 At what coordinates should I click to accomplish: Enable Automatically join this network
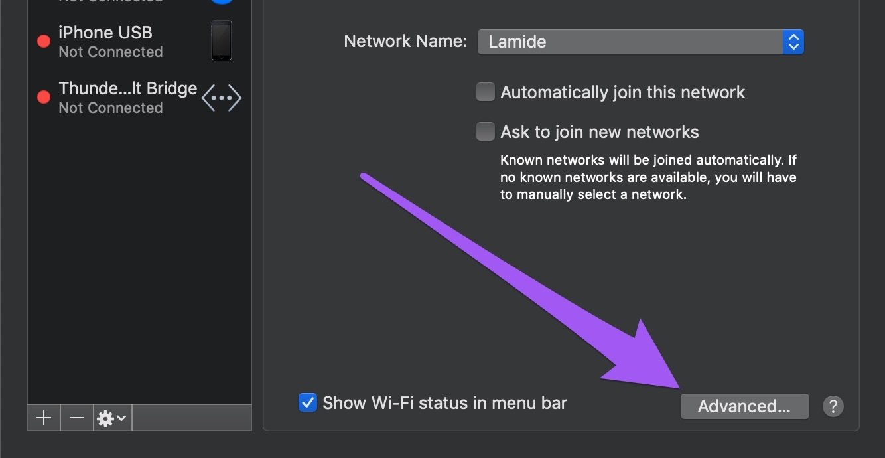click(486, 92)
